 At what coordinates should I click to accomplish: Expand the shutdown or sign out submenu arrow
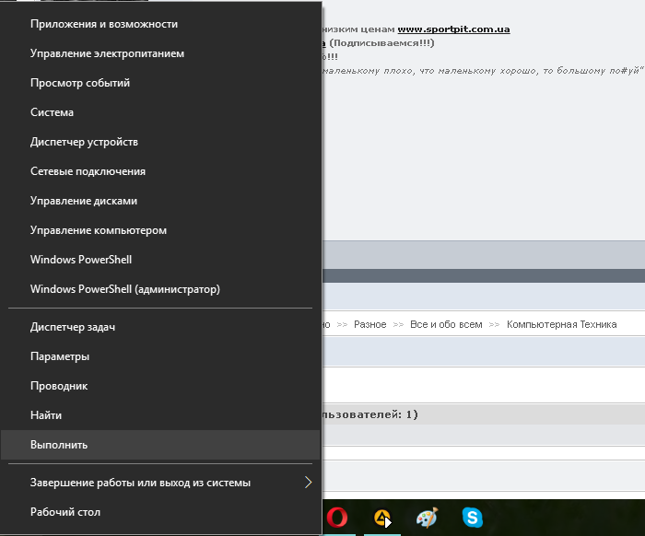[308, 483]
